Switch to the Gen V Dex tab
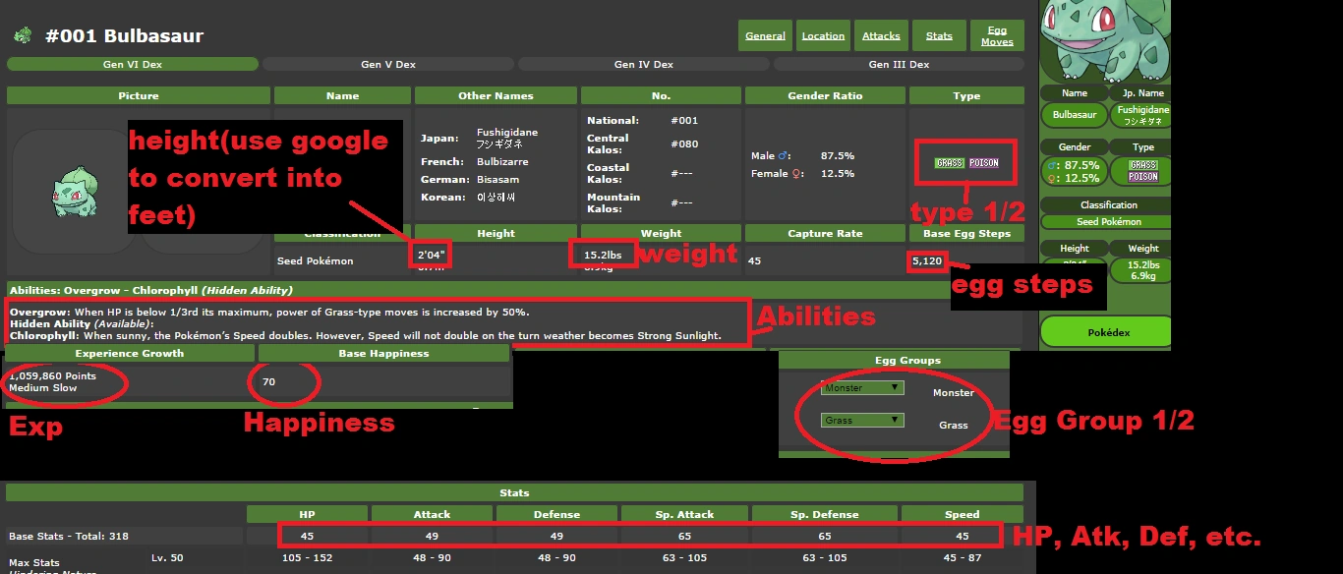 click(388, 64)
